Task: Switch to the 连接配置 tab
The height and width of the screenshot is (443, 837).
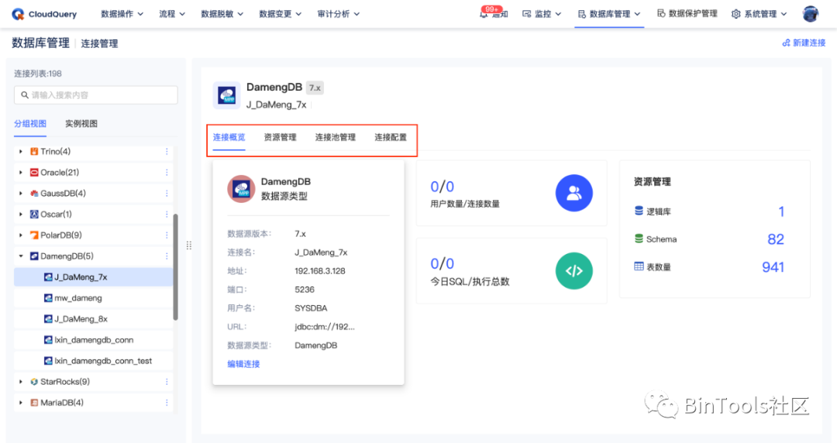Action: (x=391, y=137)
